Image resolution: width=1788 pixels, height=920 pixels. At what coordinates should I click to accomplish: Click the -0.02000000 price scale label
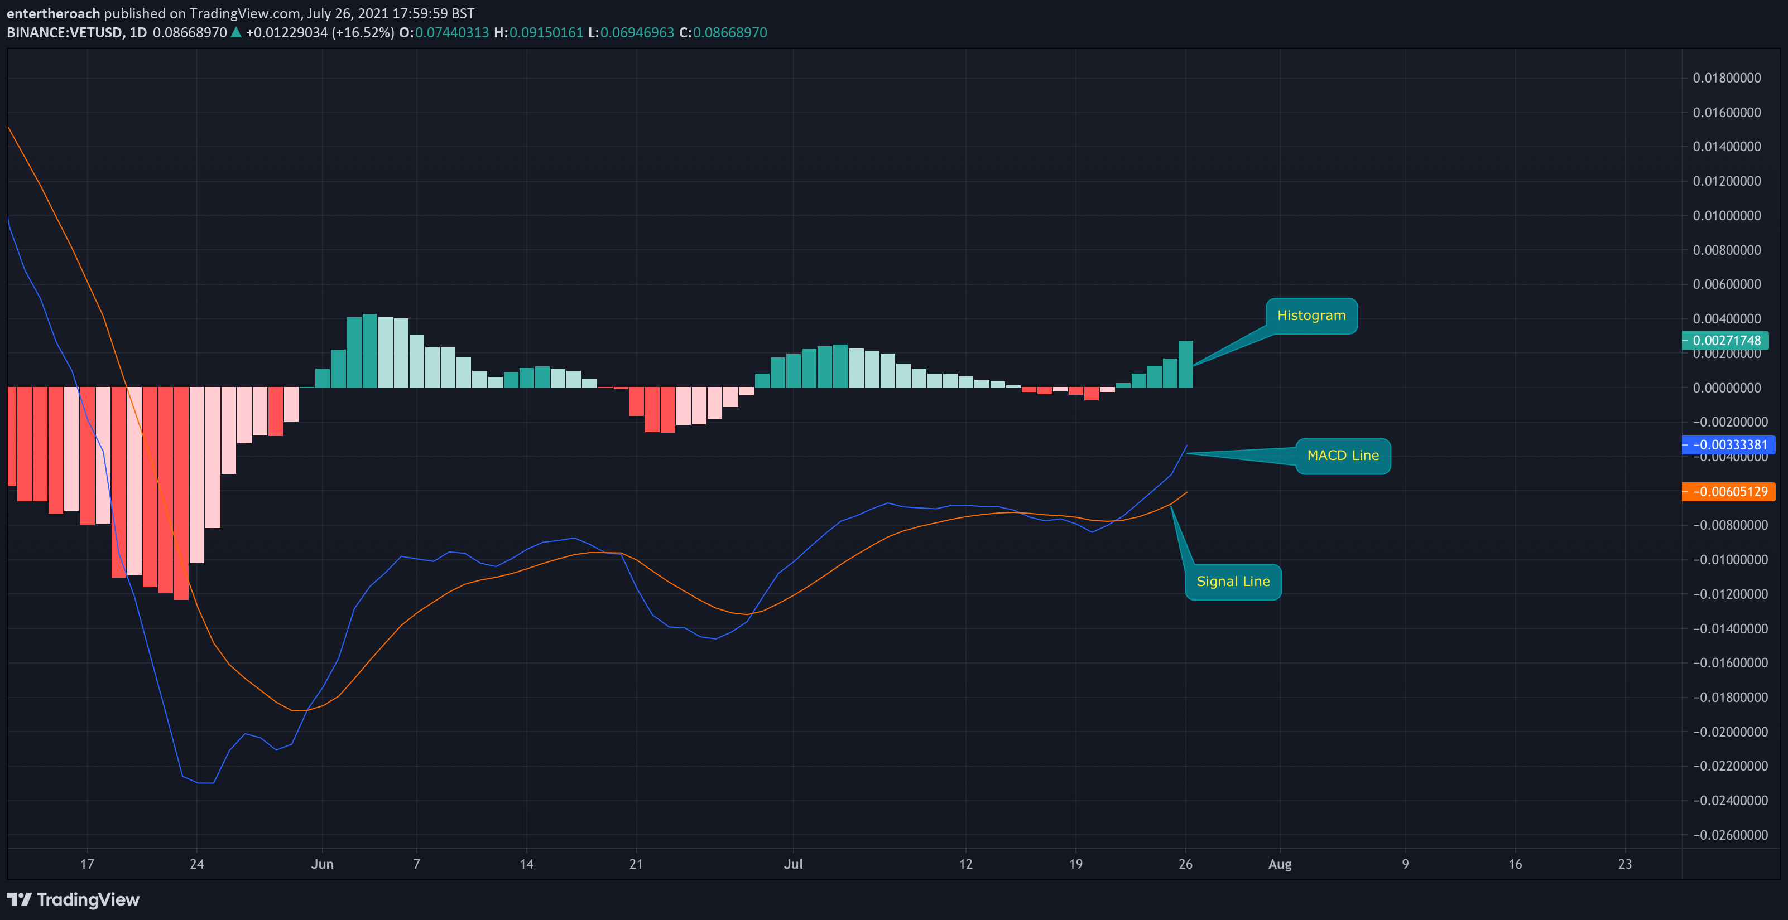pos(1731,732)
